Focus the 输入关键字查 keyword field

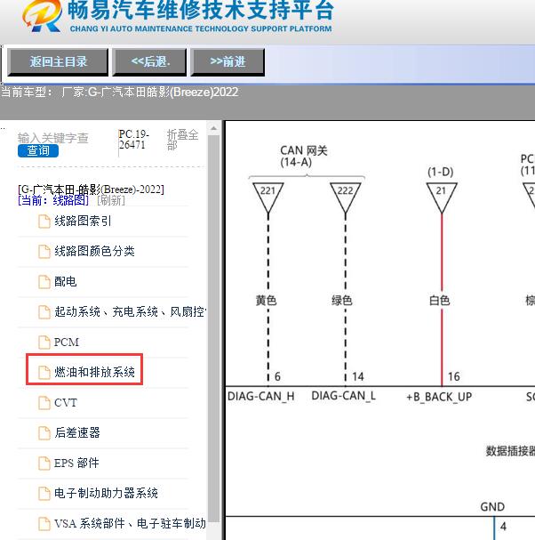coord(53,138)
